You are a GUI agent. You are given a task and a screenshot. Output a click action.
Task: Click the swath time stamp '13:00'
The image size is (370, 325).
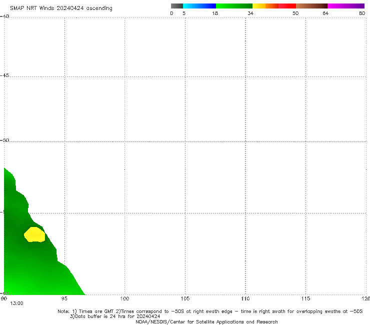point(17,303)
